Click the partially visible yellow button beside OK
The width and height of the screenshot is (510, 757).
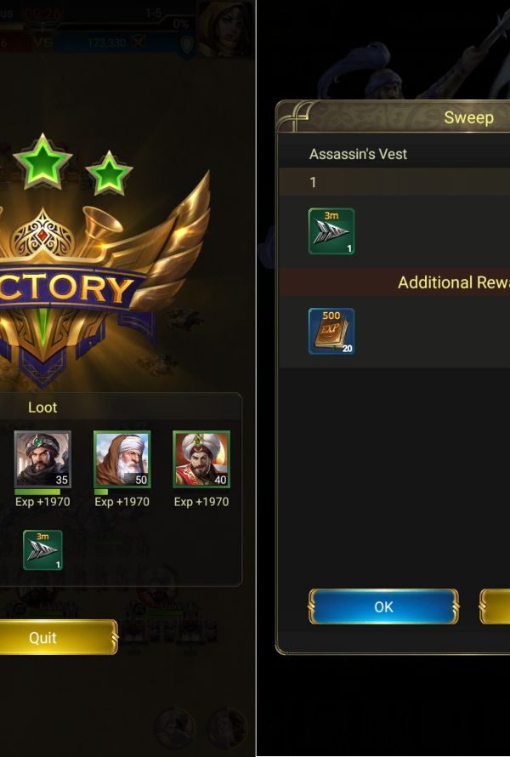495,606
